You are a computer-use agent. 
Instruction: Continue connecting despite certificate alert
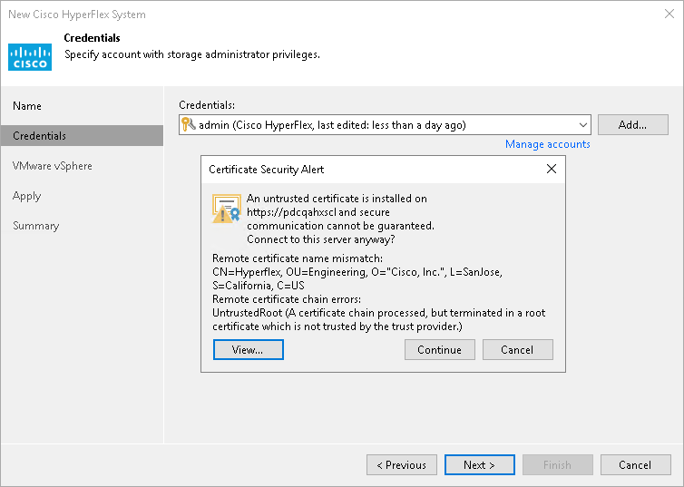click(439, 350)
